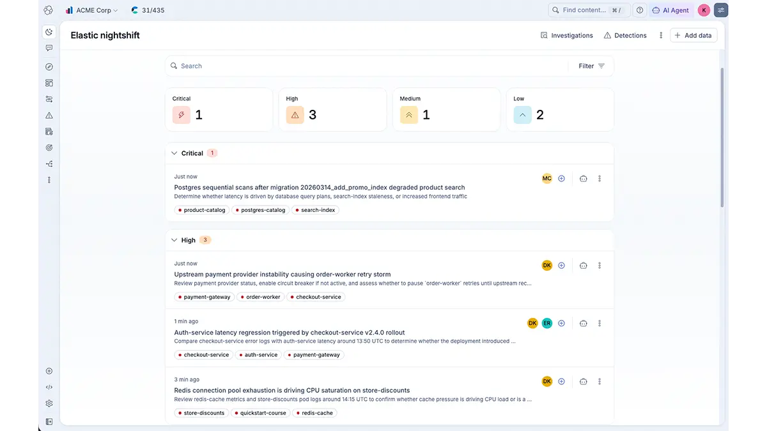Open more actions for Redis connection pool row
This screenshot has height=431, width=767.
tap(600, 382)
